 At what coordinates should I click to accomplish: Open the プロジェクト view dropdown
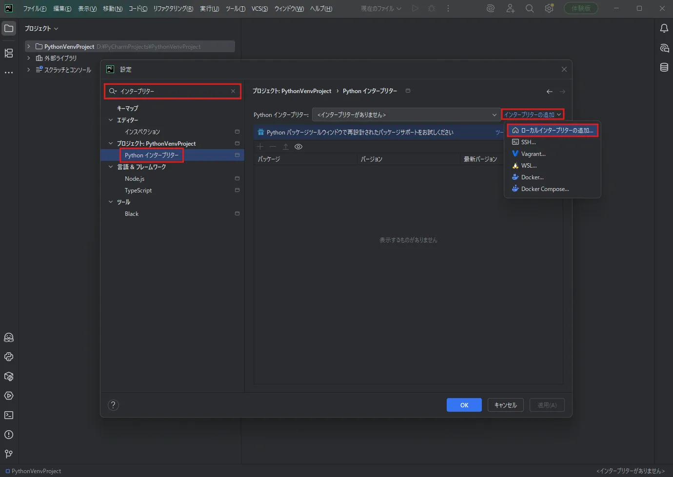click(x=41, y=29)
